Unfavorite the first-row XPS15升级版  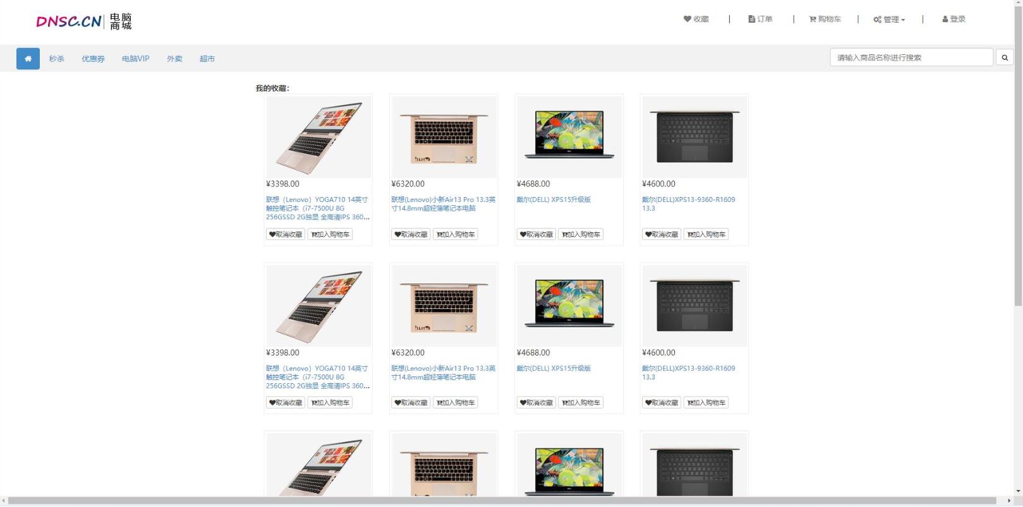[536, 234]
